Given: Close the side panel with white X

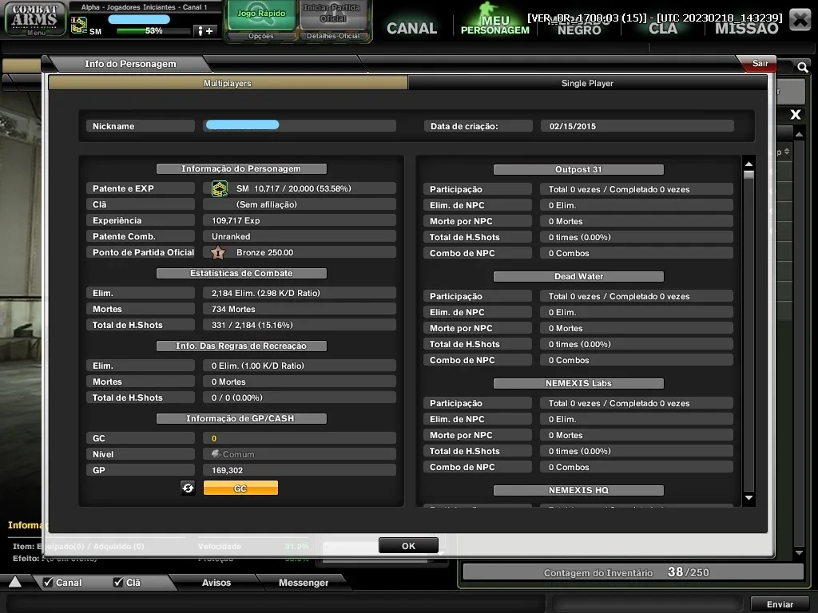Looking at the screenshot, I should [795, 115].
